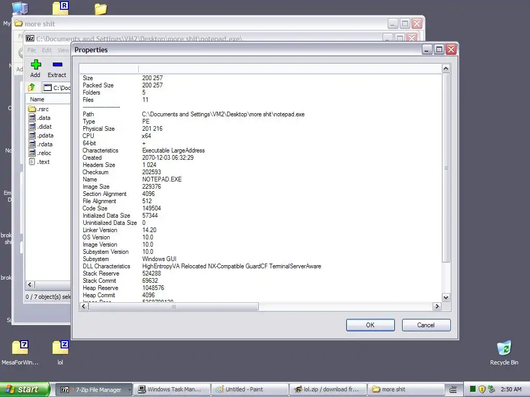The width and height of the screenshot is (530, 397).
Task: Click the 7-Zip status text 0 / 7 object(s)
Action: point(48,296)
